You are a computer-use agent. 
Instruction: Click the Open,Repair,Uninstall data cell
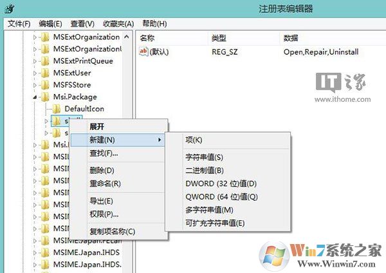point(321,52)
